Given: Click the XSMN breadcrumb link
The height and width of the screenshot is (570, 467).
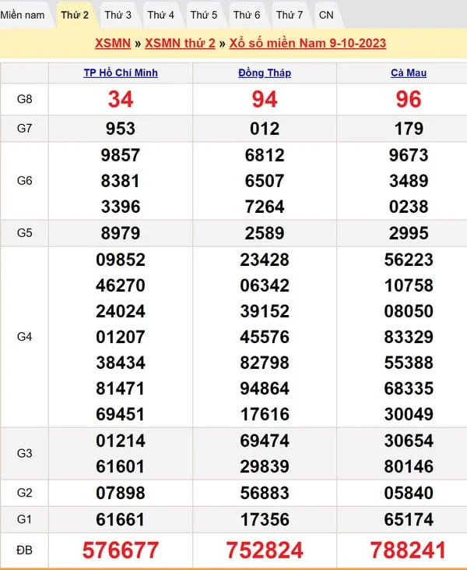Looking at the screenshot, I should 112,44.
